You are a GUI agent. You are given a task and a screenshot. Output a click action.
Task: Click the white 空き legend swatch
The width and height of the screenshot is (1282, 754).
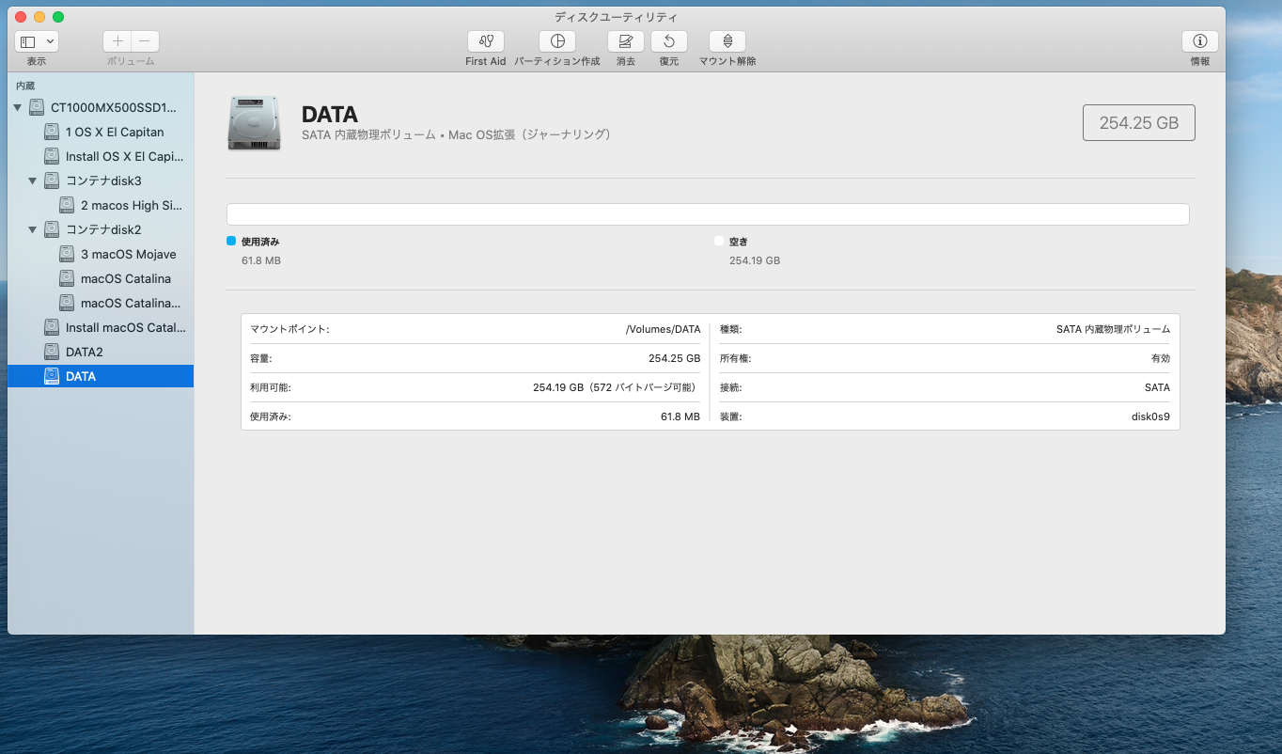(x=719, y=241)
